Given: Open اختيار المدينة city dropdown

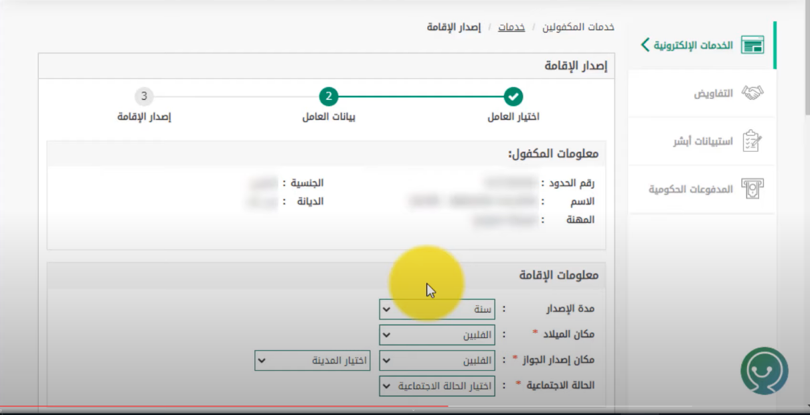Looking at the screenshot, I should point(312,360).
